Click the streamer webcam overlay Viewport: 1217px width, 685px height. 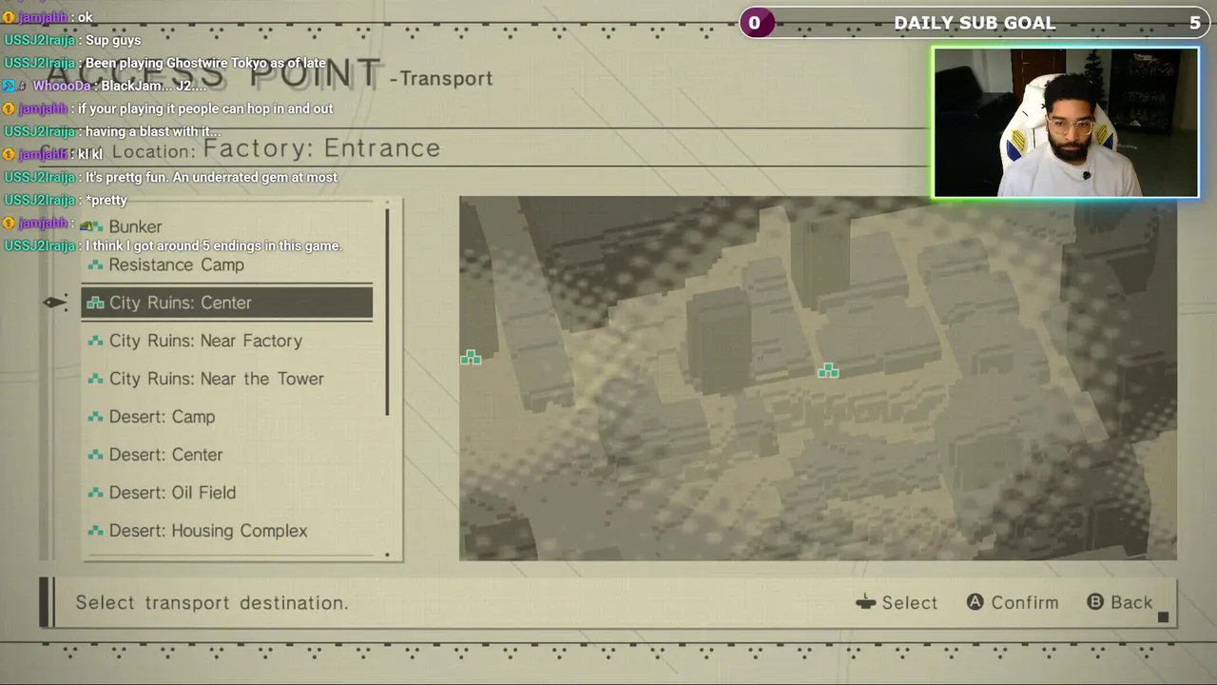coord(1066,123)
